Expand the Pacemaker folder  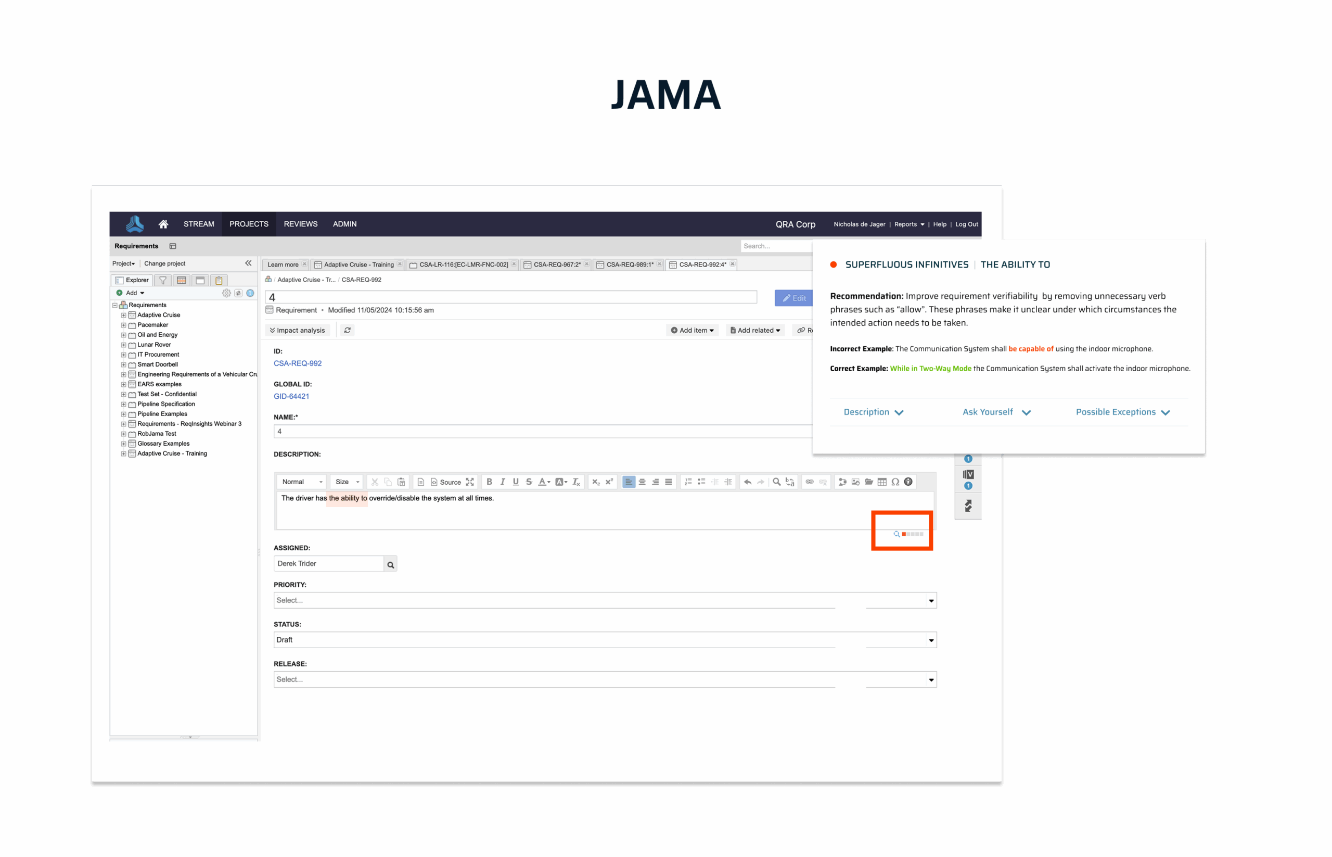coord(123,325)
